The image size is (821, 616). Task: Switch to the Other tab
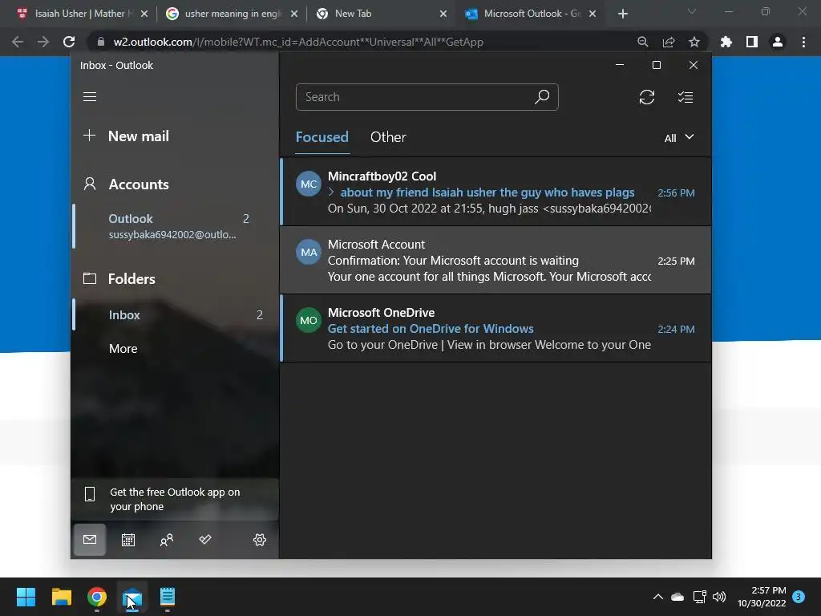(388, 137)
